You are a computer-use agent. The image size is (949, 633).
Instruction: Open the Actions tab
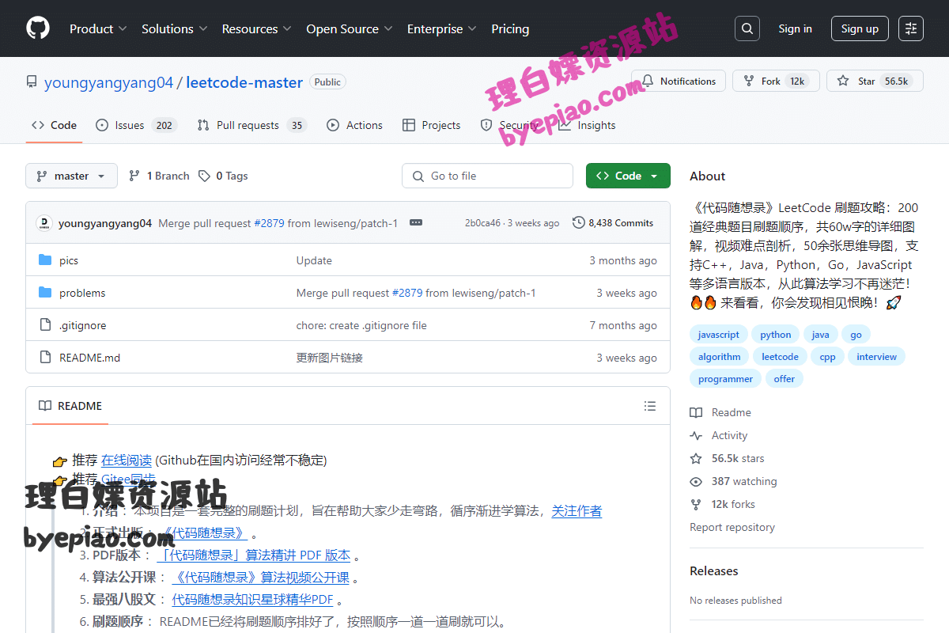tap(354, 125)
